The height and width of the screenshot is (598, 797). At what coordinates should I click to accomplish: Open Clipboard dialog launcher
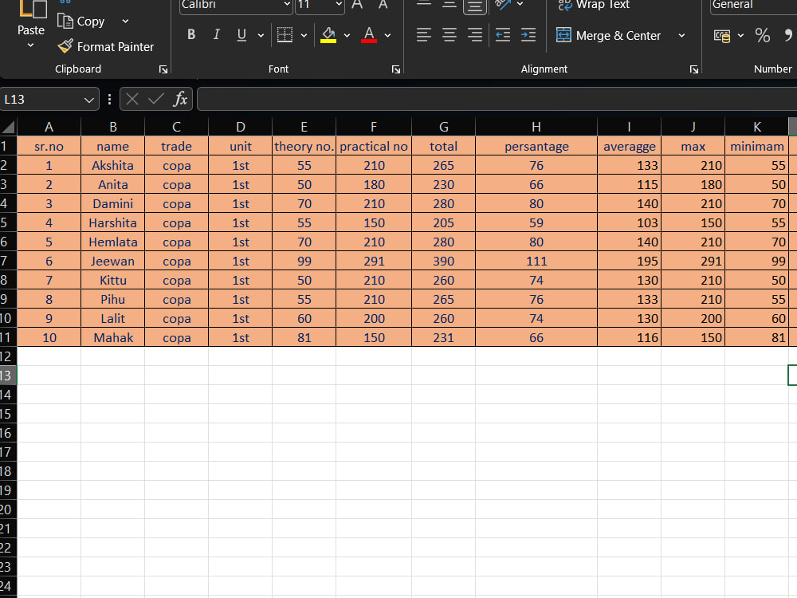click(x=163, y=69)
